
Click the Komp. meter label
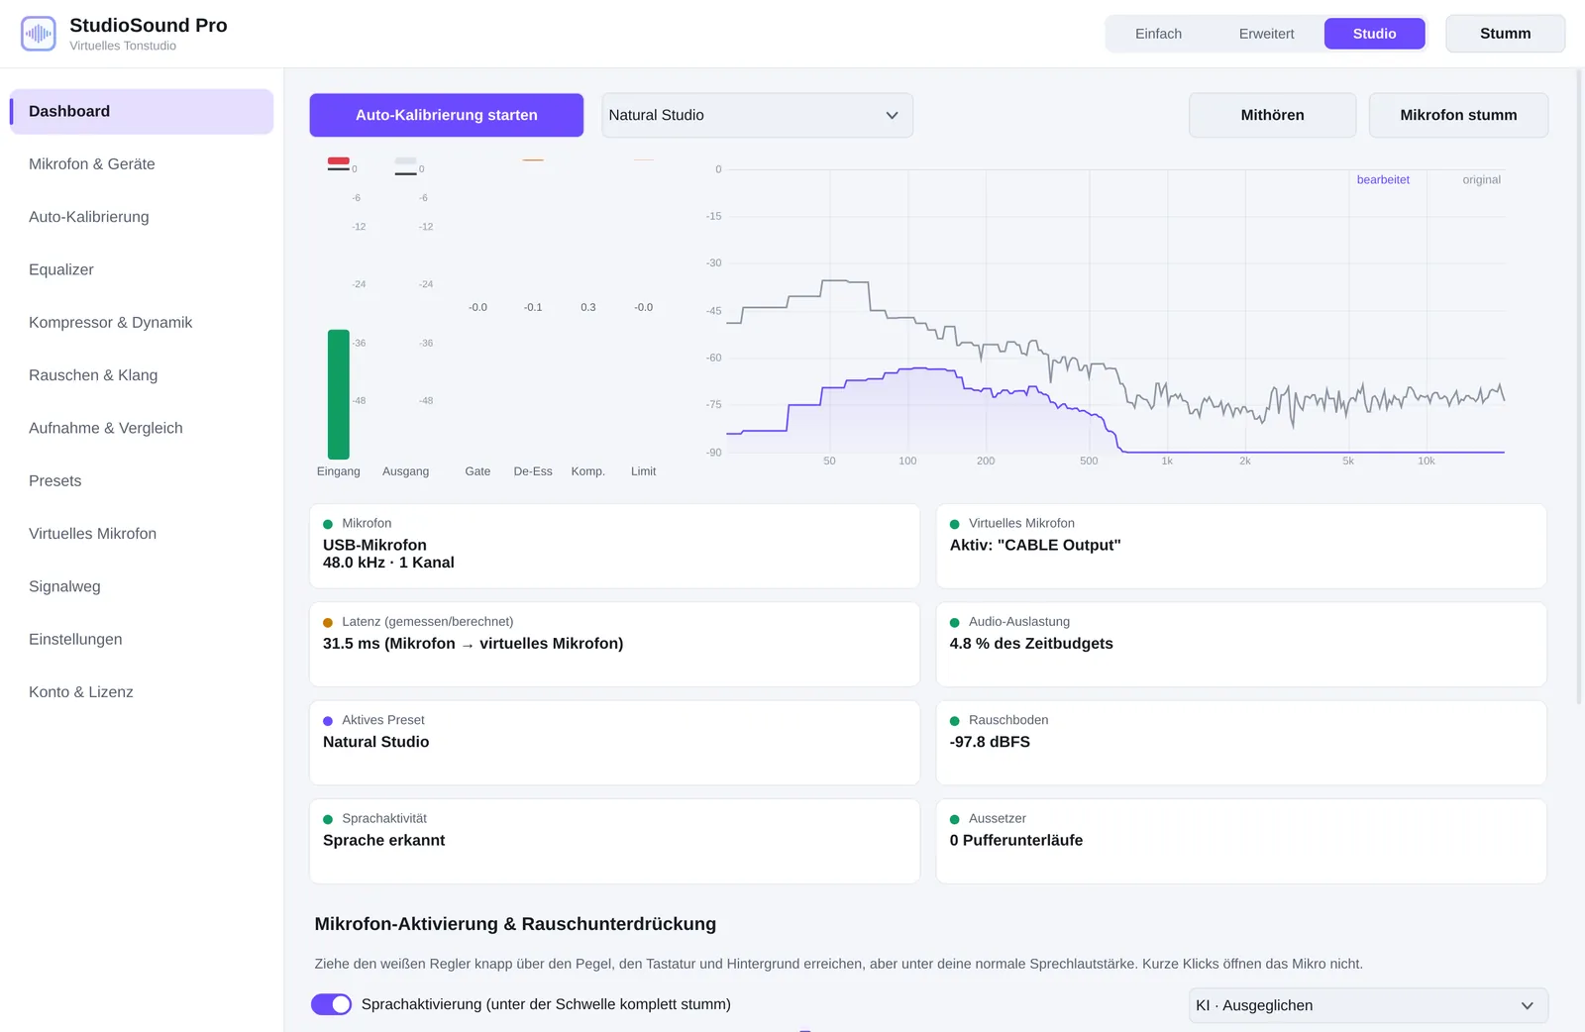[587, 471]
